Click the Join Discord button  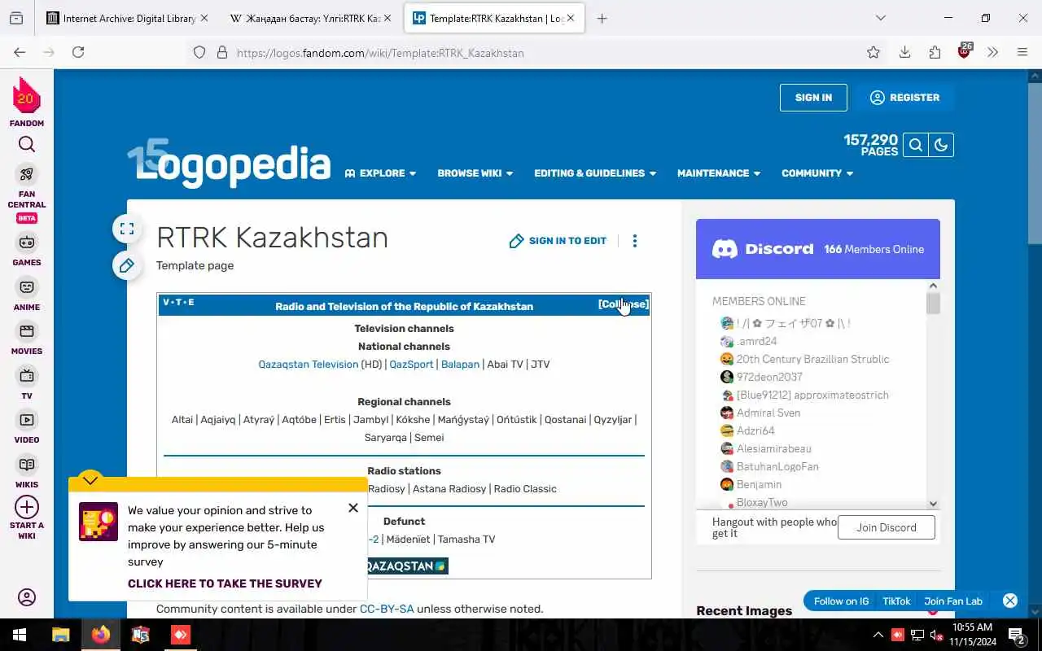click(887, 527)
